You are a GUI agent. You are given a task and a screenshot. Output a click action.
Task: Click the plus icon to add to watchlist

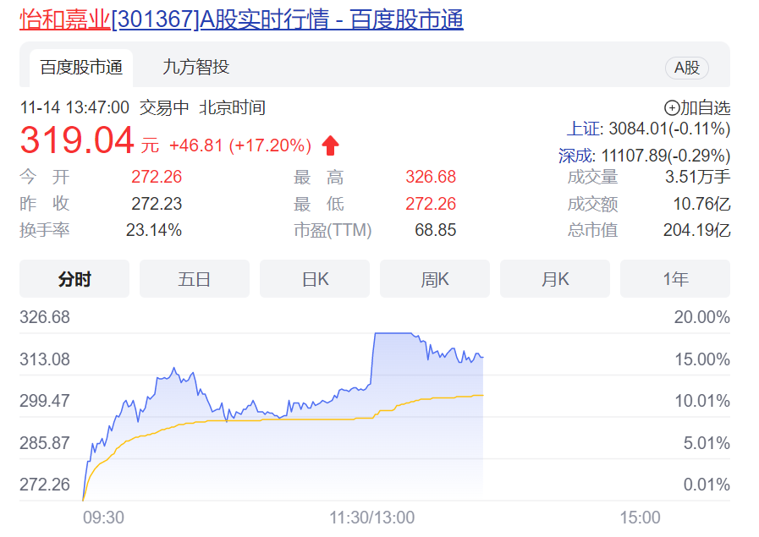[672, 108]
